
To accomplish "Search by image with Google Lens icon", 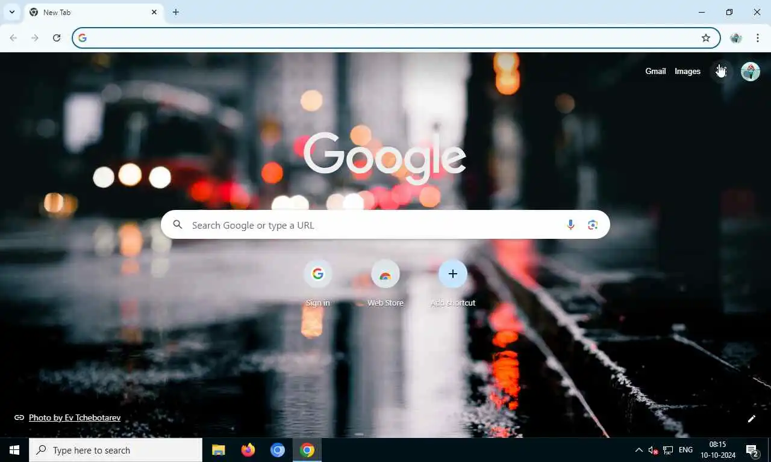I will point(593,224).
